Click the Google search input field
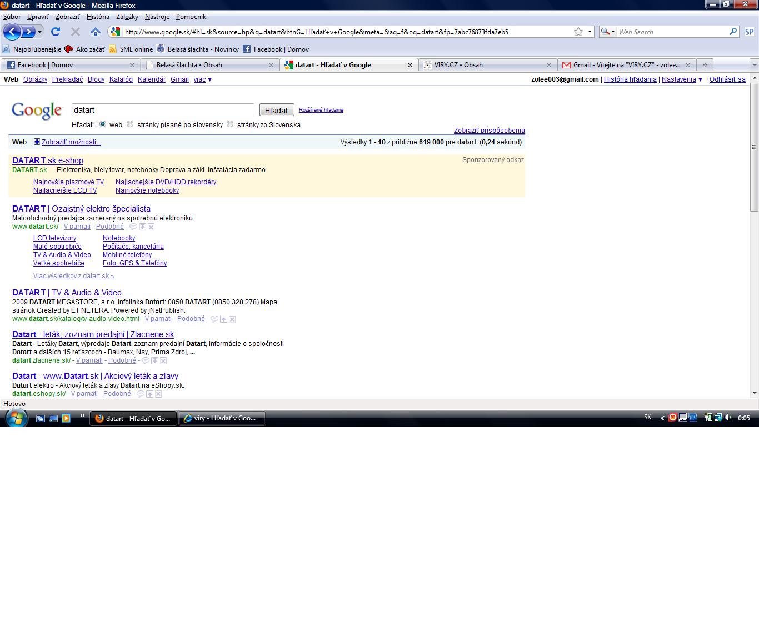 pyautogui.click(x=163, y=110)
